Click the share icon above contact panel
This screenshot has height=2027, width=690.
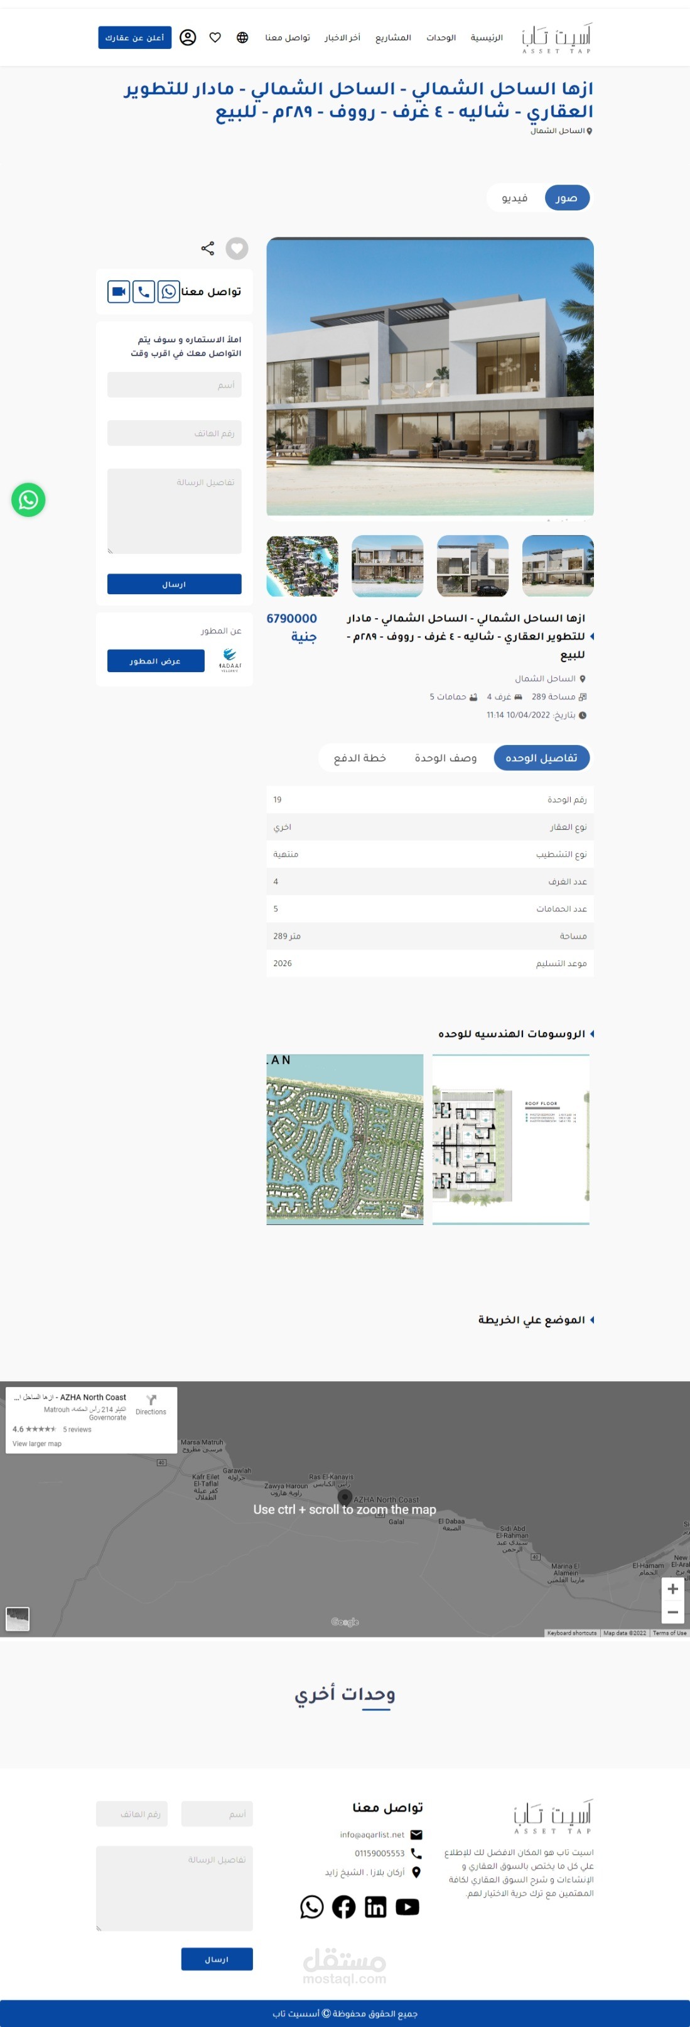click(x=208, y=248)
